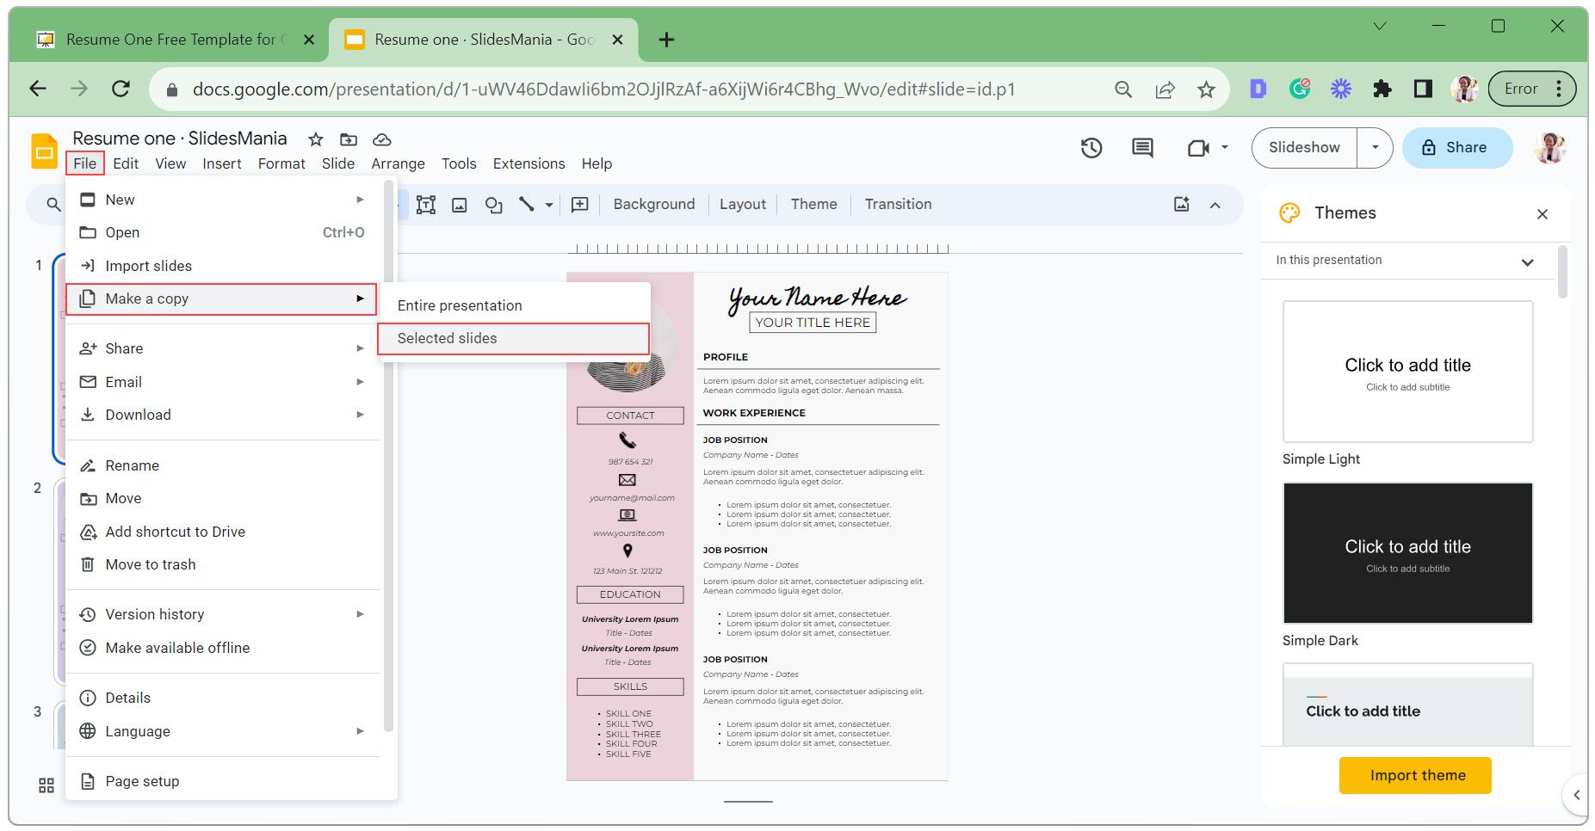Open grid view of slides
The height and width of the screenshot is (831, 1595).
[46, 785]
